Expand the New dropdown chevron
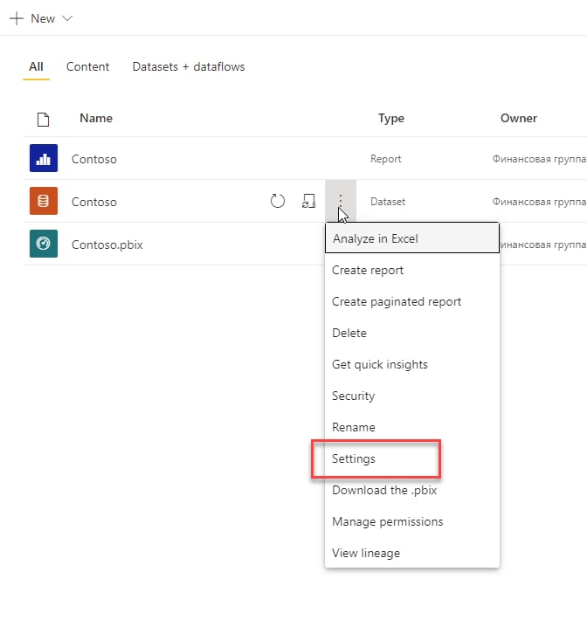Image resolution: width=587 pixels, height=620 pixels. (67, 18)
